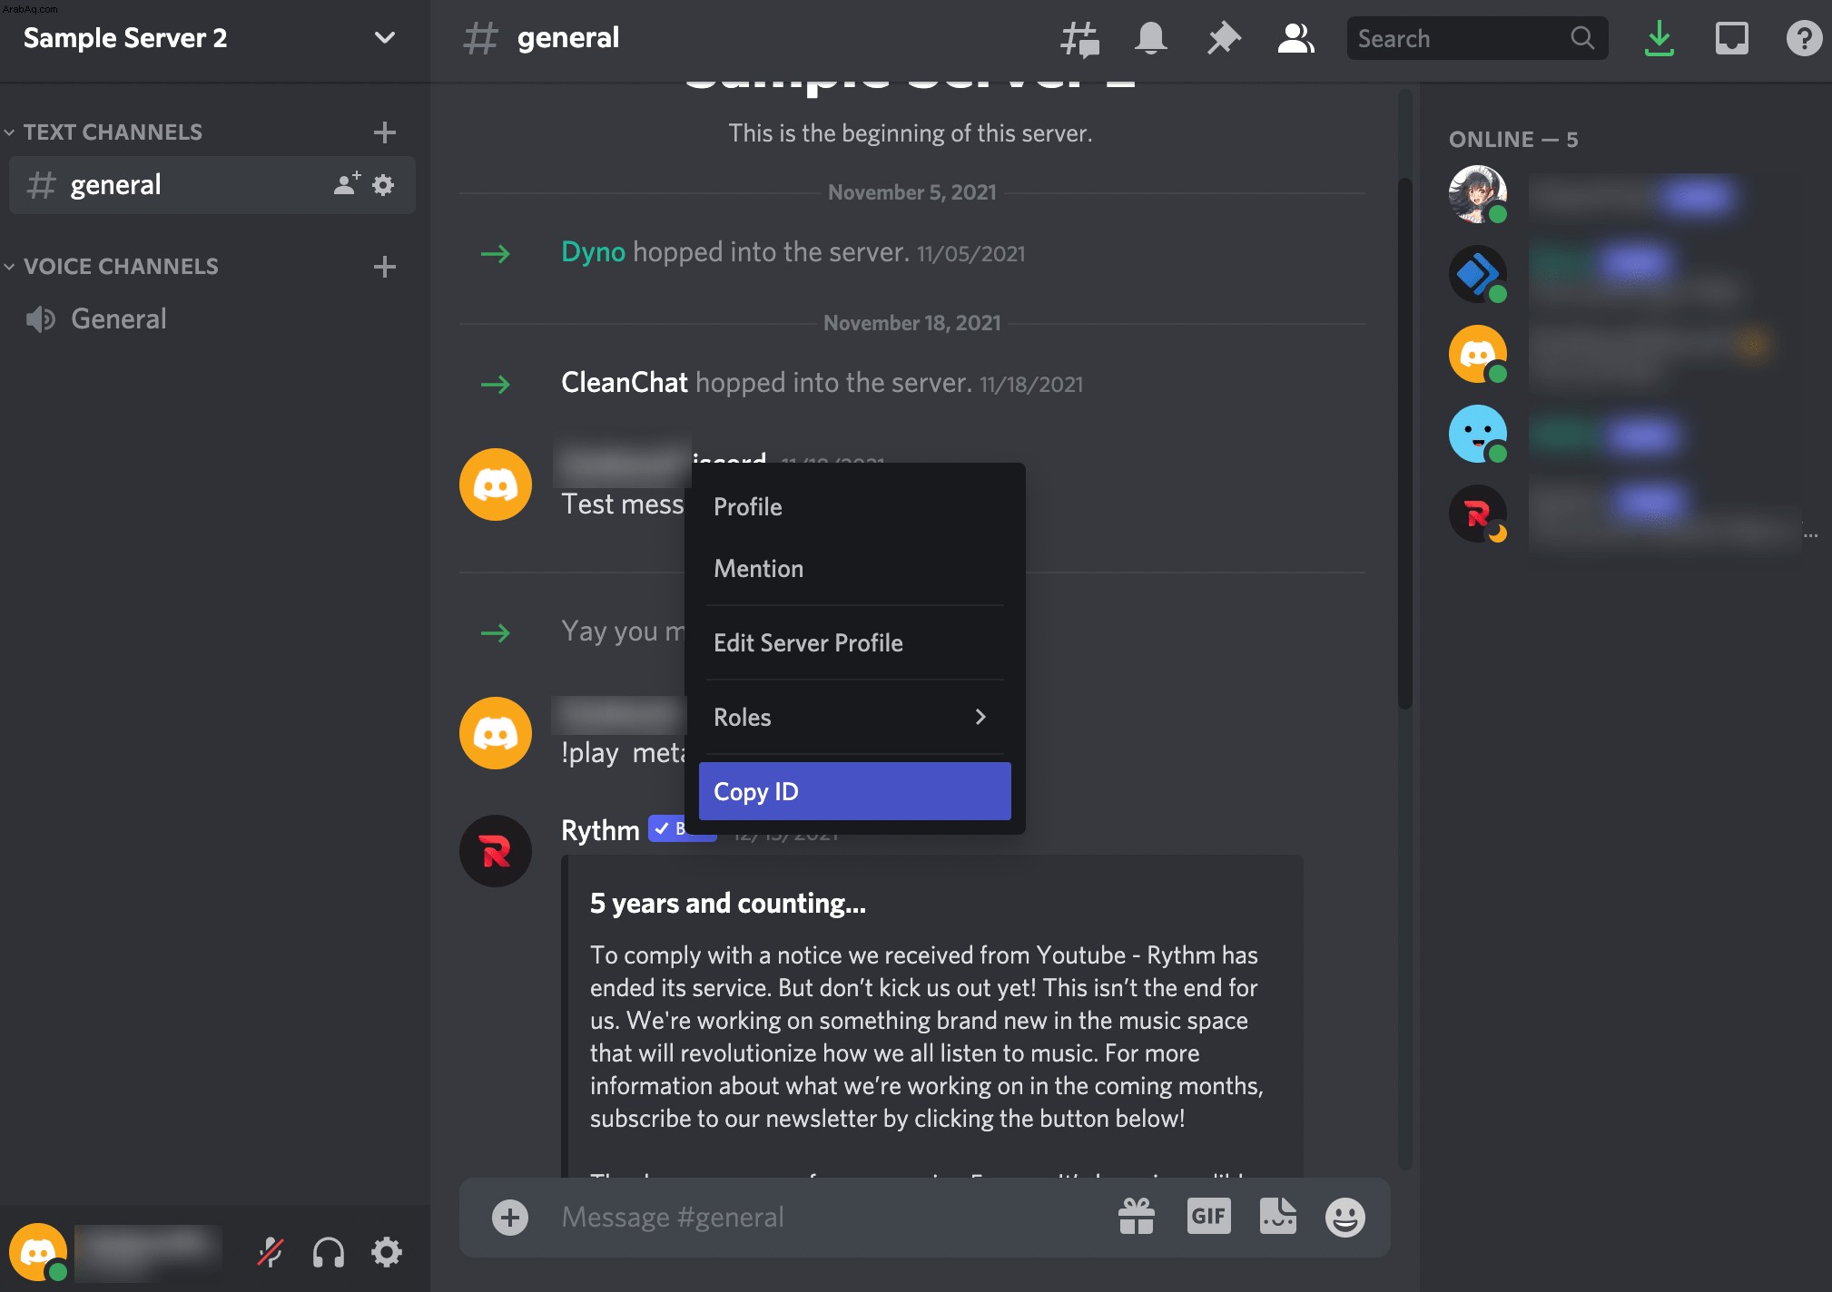This screenshot has height=1292, width=1832.
Task: Select the general text channel
Action: pos(212,185)
